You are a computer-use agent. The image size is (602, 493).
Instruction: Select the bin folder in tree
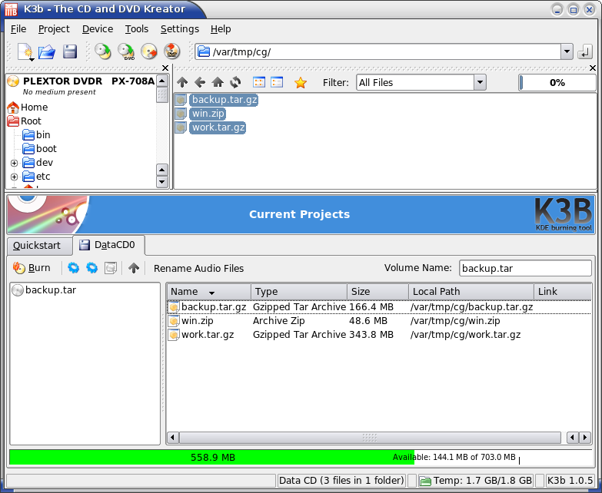[36, 134]
